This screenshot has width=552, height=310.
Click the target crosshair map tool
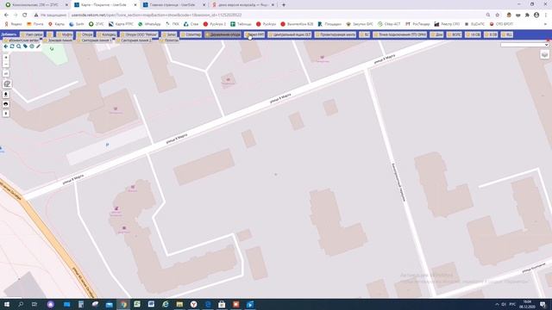tap(32, 46)
